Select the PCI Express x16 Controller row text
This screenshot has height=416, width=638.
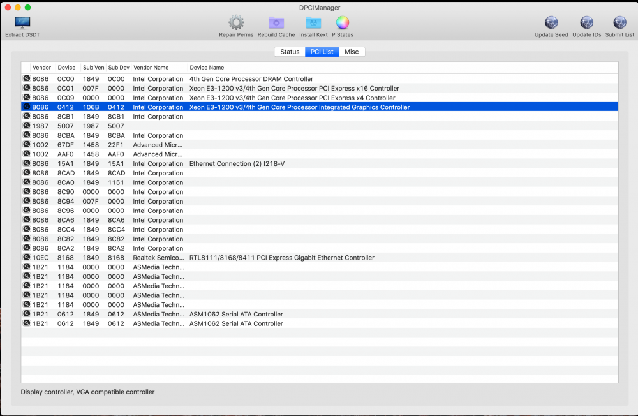tap(294, 88)
